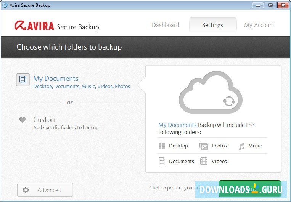Screen dimensions: 291x202
Task: Click the Videos film strip icon
Action: point(204,161)
